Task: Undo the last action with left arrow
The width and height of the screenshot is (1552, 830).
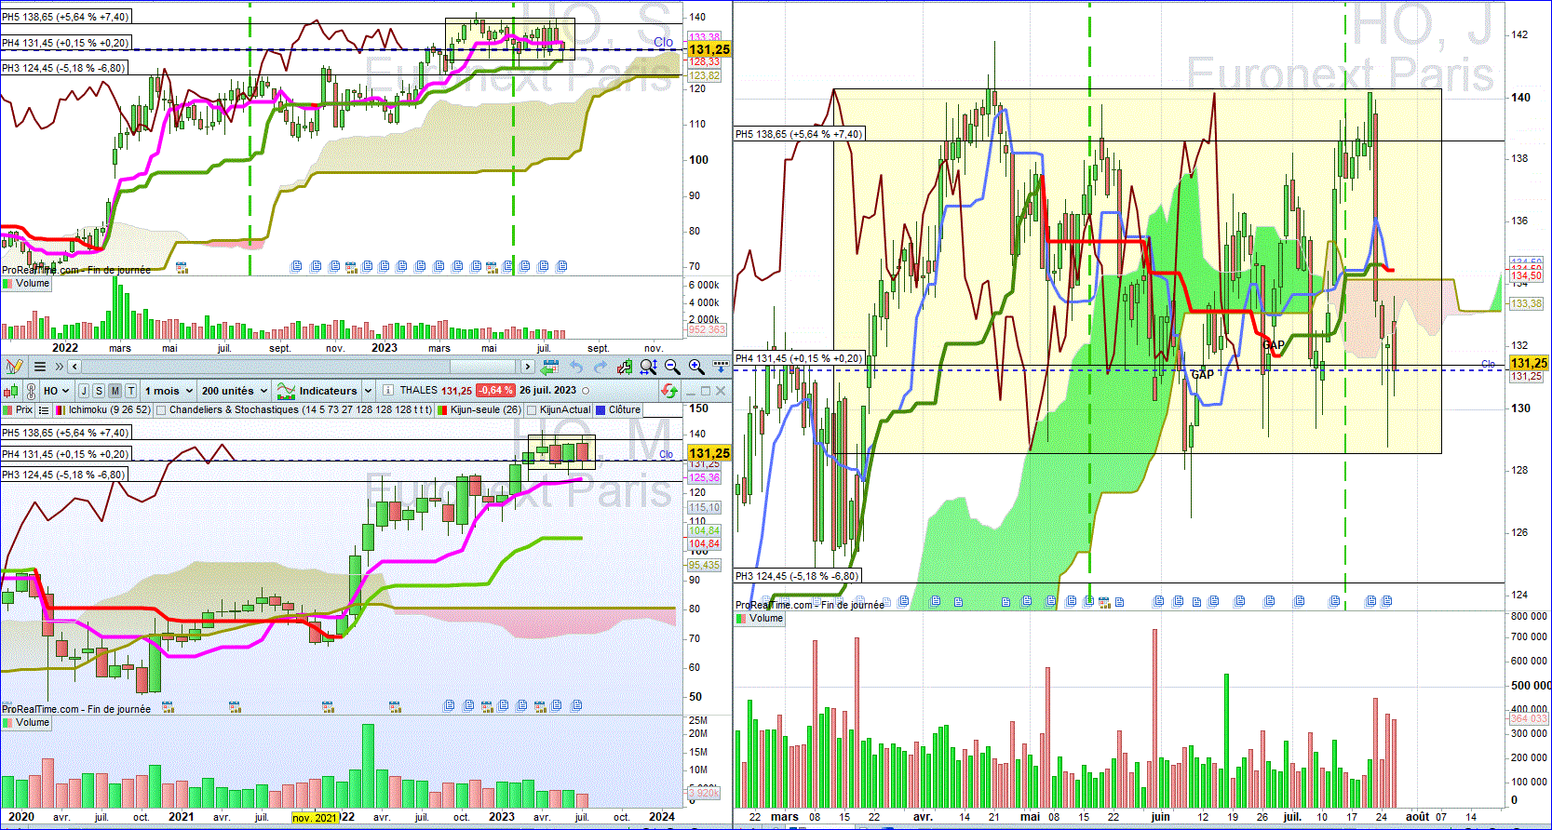Action: (576, 367)
